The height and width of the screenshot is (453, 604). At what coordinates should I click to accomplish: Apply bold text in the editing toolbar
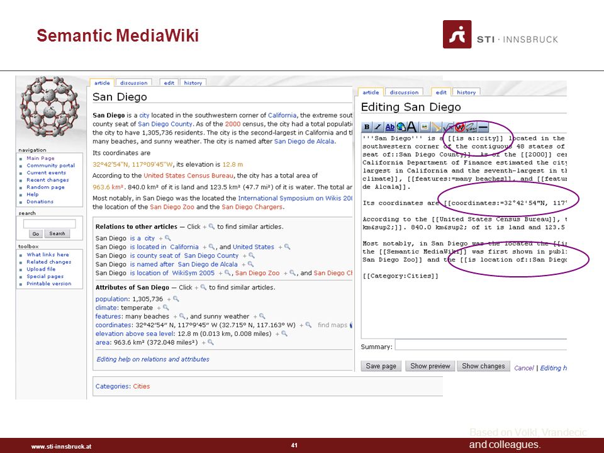coord(367,126)
